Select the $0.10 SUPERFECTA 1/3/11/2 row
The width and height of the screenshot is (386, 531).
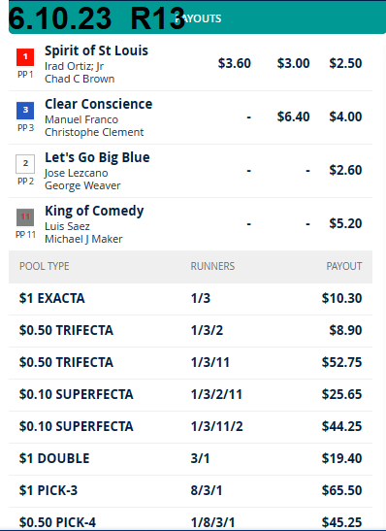190,427
